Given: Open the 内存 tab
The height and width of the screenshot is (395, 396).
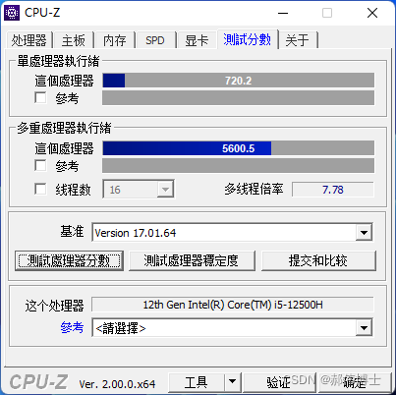Looking at the screenshot, I should [115, 40].
